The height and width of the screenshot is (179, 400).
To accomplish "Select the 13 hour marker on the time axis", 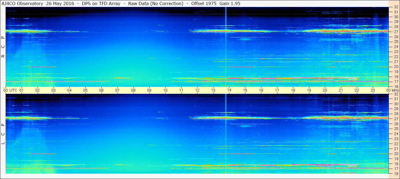I will (213, 90).
